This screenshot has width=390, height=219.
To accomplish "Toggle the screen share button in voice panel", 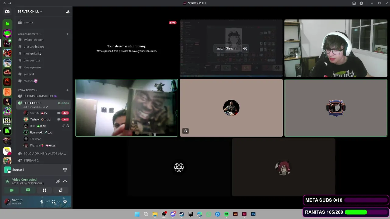I will [28, 190].
